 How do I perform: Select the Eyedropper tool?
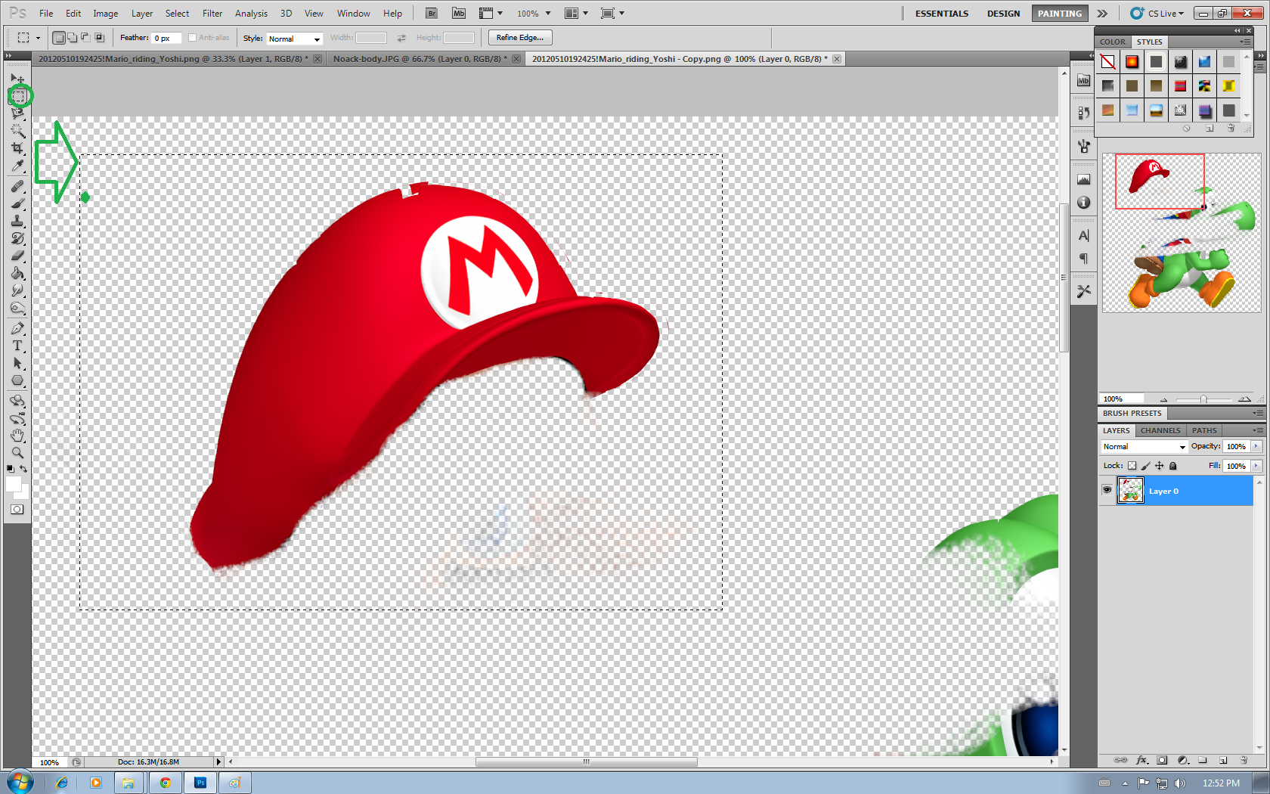[x=17, y=166]
